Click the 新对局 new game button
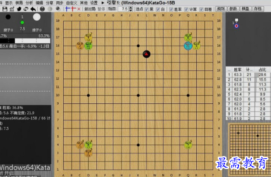The image size is (271, 177). 90,9
